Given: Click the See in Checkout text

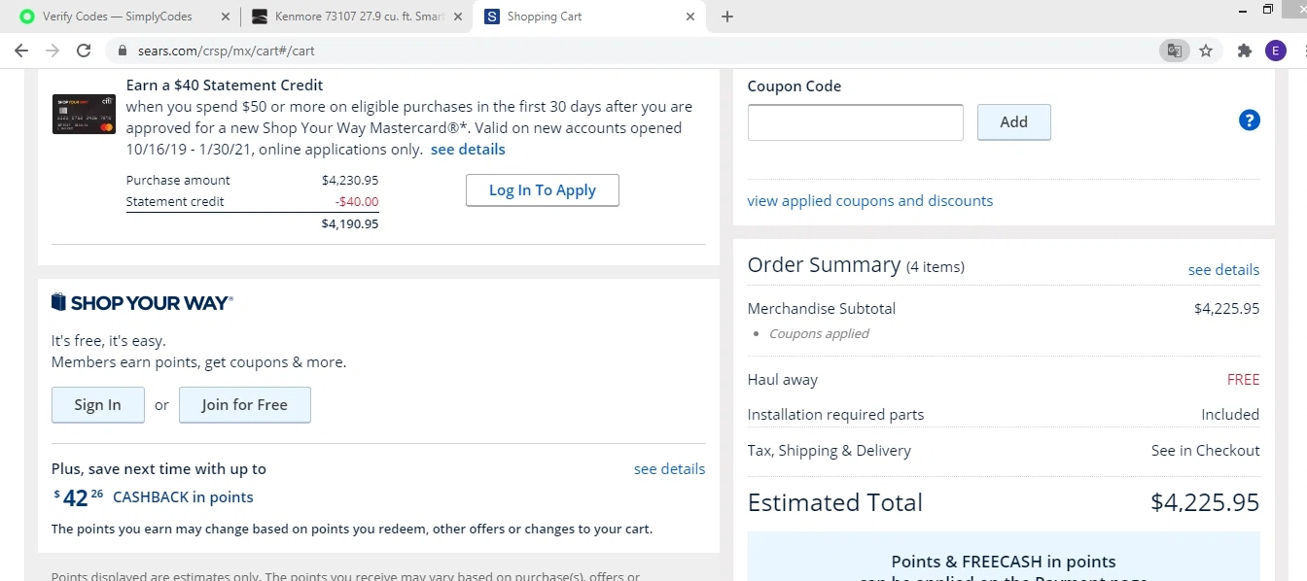Looking at the screenshot, I should point(1205,451).
